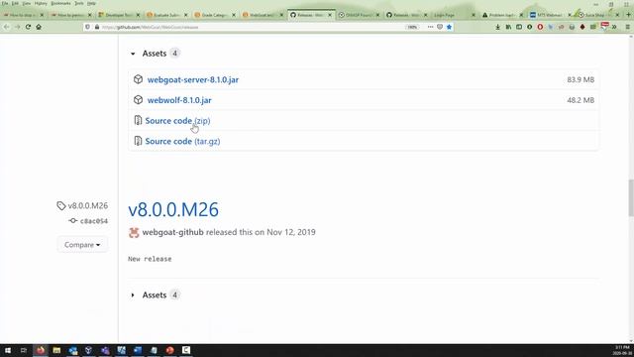Click the red circular extension icon

tap(540, 27)
